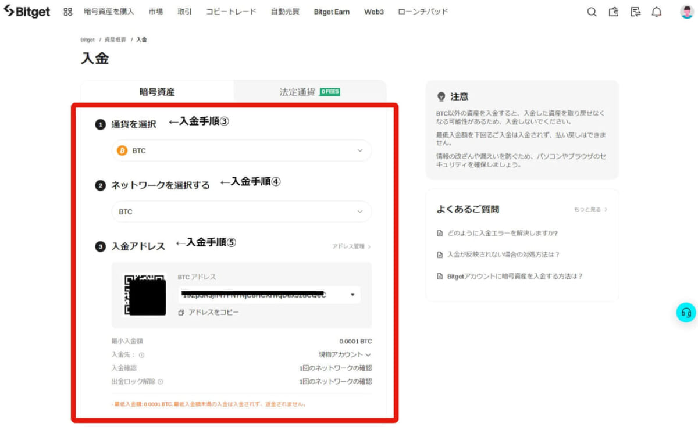Open the wallet assets icon
Image resolution: width=698 pixels, height=430 pixels.
point(614,12)
